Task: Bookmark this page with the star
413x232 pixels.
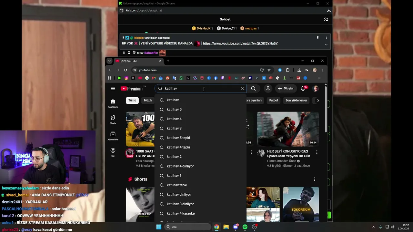Action: [269, 70]
